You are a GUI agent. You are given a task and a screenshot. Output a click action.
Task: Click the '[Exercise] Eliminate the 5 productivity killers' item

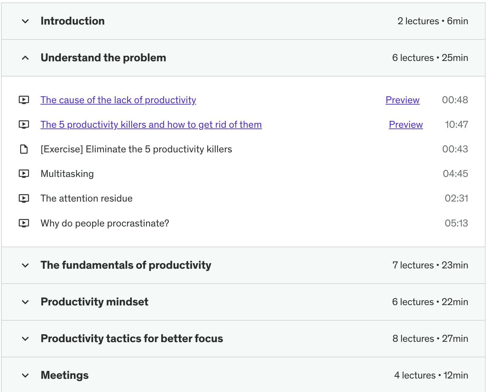(136, 149)
